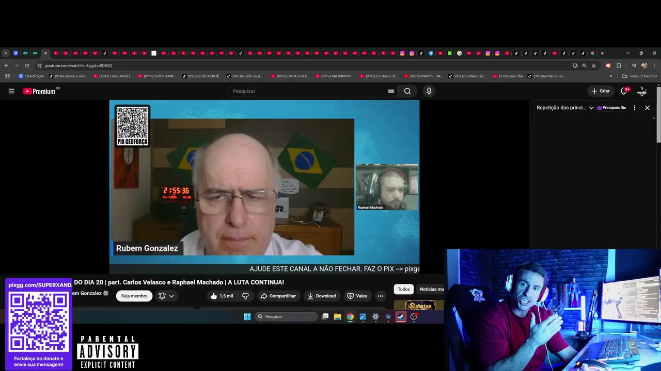The height and width of the screenshot is (371, 661).
Task: Open Chrome main three-dot menu
Action: click(x=654, y=65)
